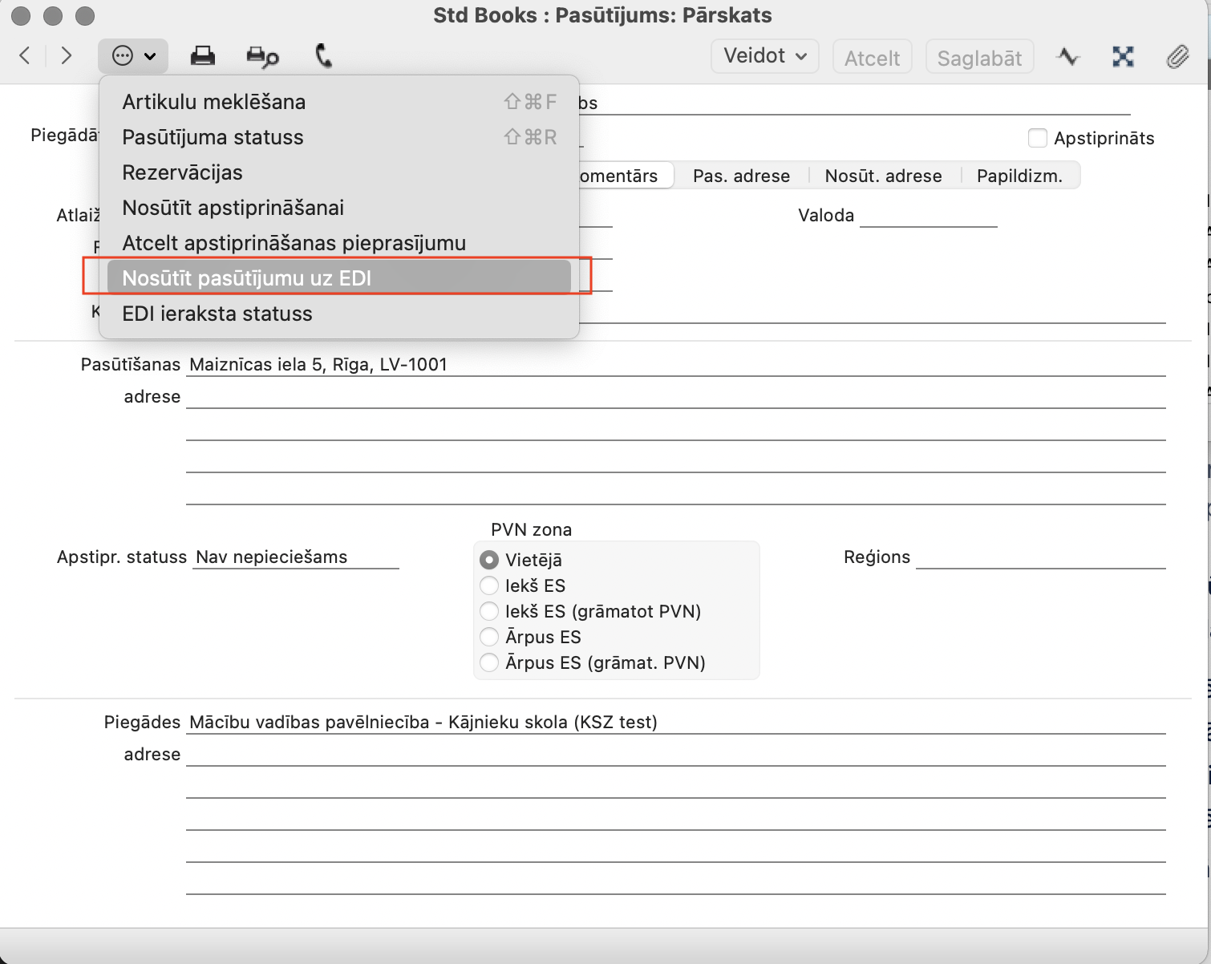
Task: Click the printer icon in toolbar
Action: point(202,56)
